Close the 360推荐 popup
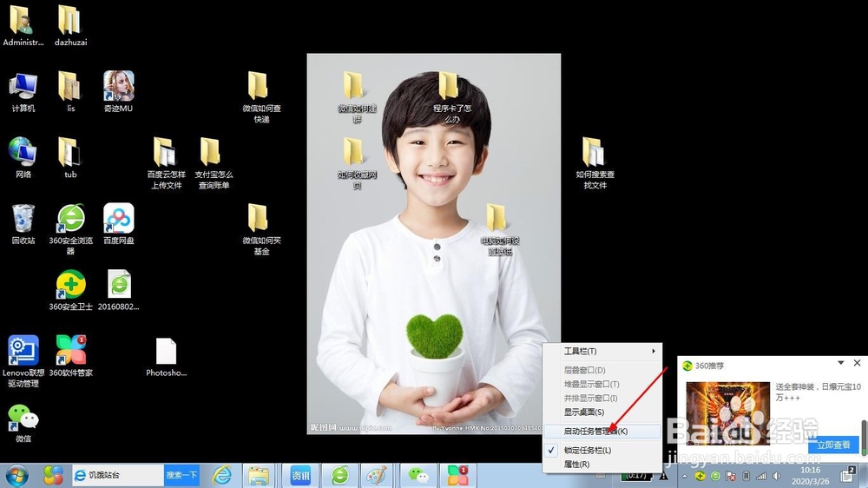The image size is (868, 488). [x=857, y=363]
